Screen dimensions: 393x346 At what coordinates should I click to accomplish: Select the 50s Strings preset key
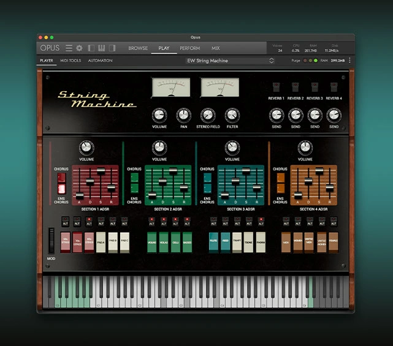(x=66, y=242)
